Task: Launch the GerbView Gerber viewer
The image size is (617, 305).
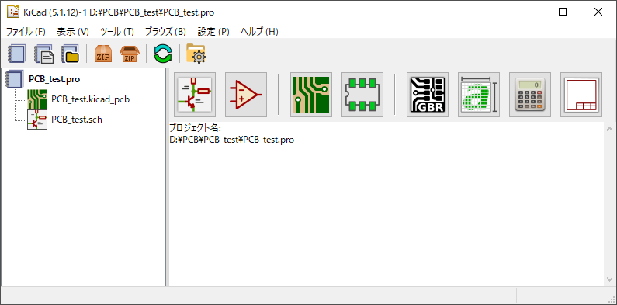Action: coord(428,95)
